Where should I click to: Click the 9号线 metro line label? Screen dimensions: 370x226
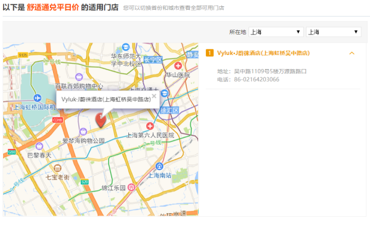click(x=17, y=185)
